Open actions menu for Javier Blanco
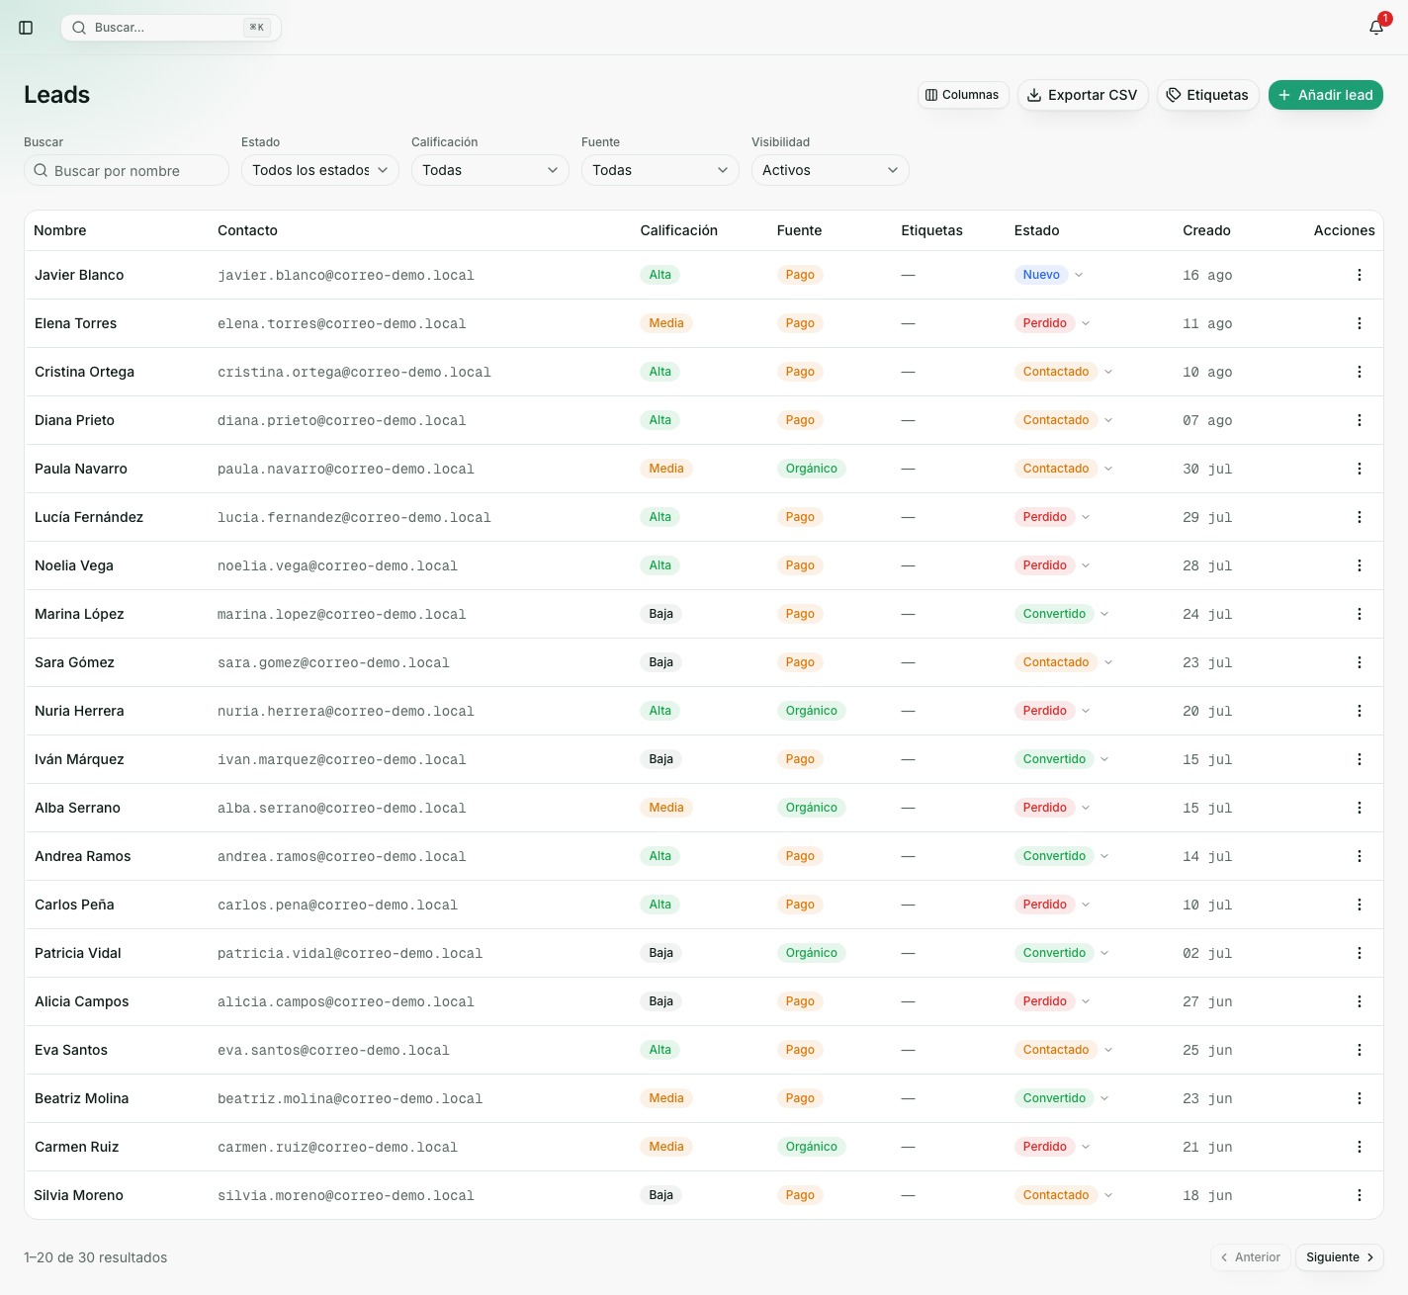The image size is (1408, 1295). coord(1360,275)
